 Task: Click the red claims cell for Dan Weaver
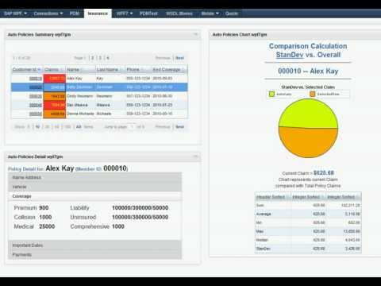(x=54, y=105)
